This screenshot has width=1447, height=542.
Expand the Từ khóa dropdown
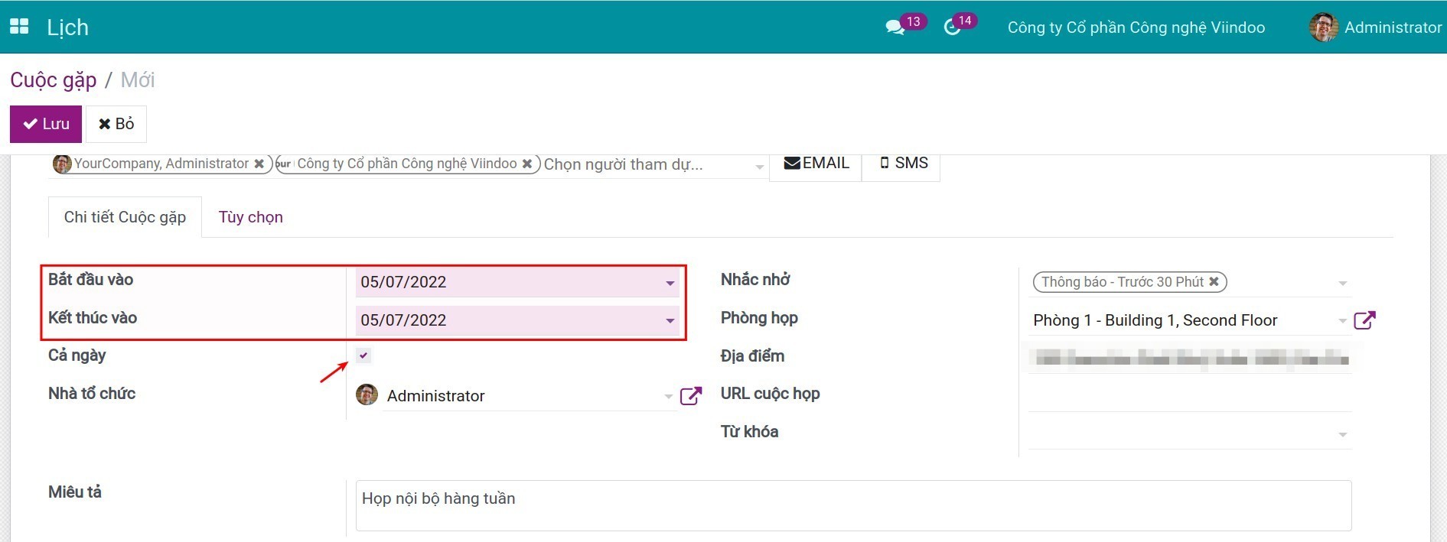[1342, 435]
